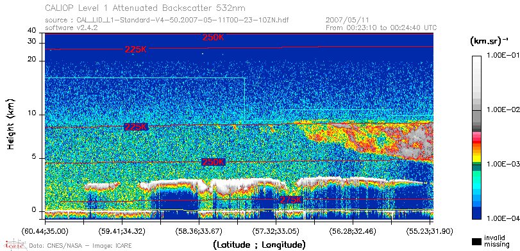The width and height of the screenshot is (520, 251).
Task: Click the '(57.32;33.05)' coordinate label
Action: coord(276,231)
